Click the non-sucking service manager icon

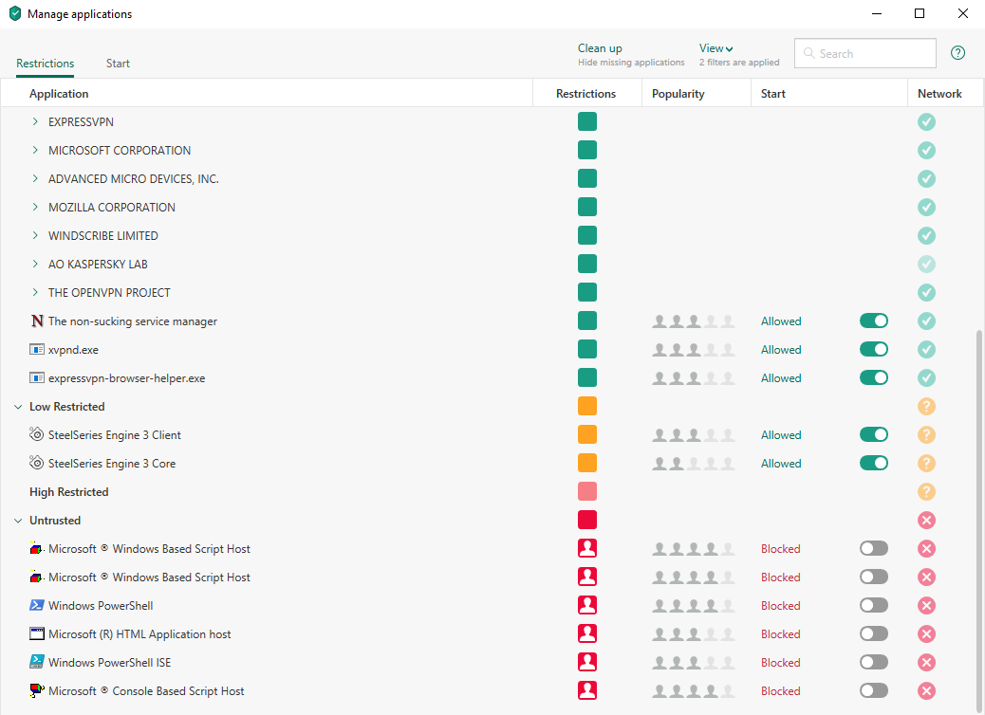coord(37,321)
